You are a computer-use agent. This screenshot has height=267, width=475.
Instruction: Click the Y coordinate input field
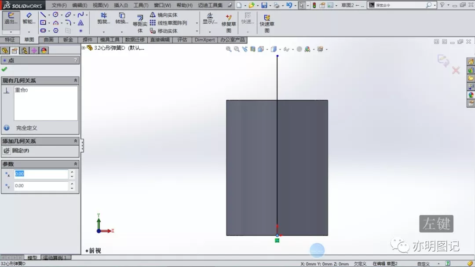click(41, 186)
